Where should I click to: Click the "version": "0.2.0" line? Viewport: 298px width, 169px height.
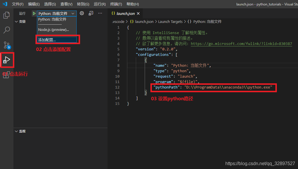[x=157, y=49]
